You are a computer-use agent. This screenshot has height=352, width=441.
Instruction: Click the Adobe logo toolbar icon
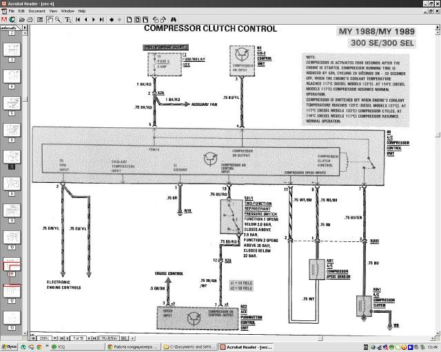(4, 20)
